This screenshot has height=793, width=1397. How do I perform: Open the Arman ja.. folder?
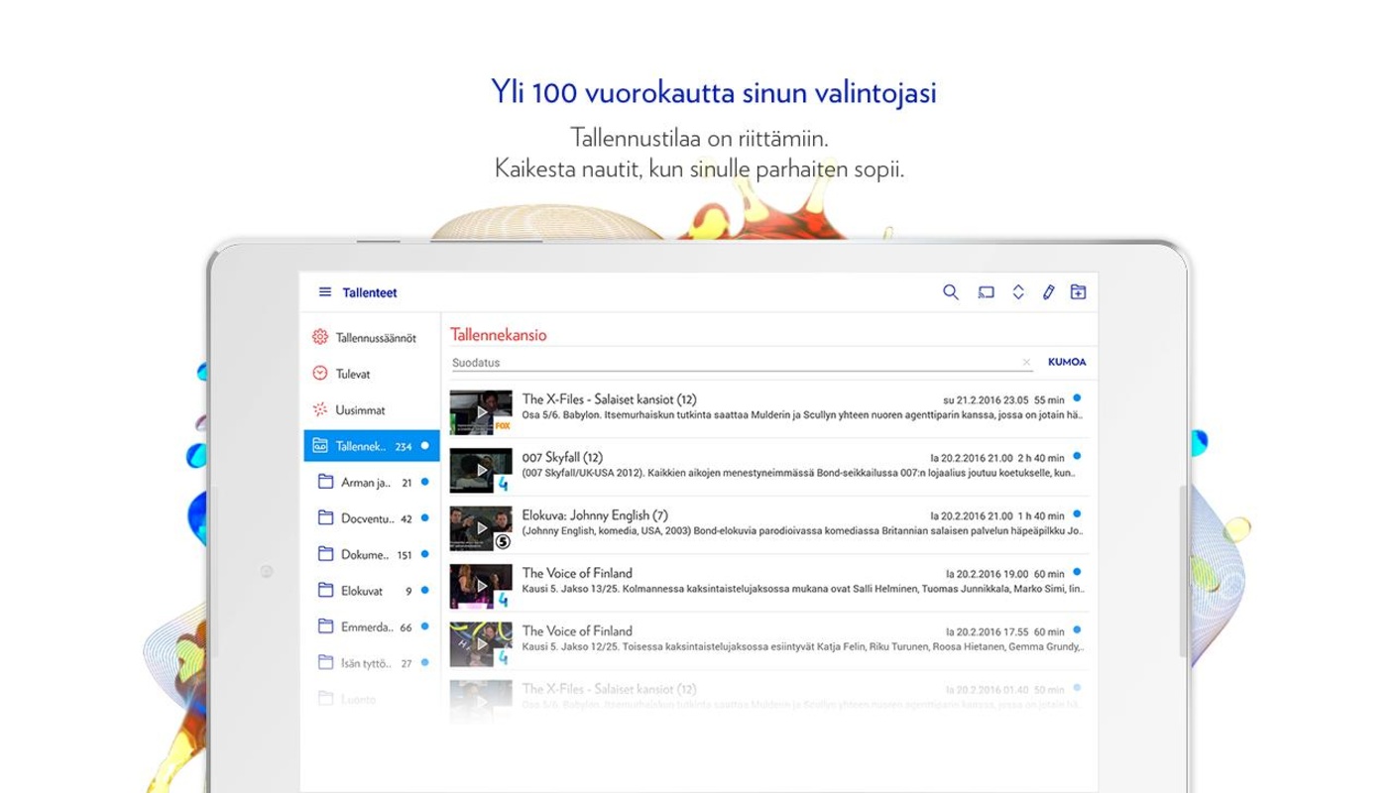pyautogui.click(x=372, y=483)
